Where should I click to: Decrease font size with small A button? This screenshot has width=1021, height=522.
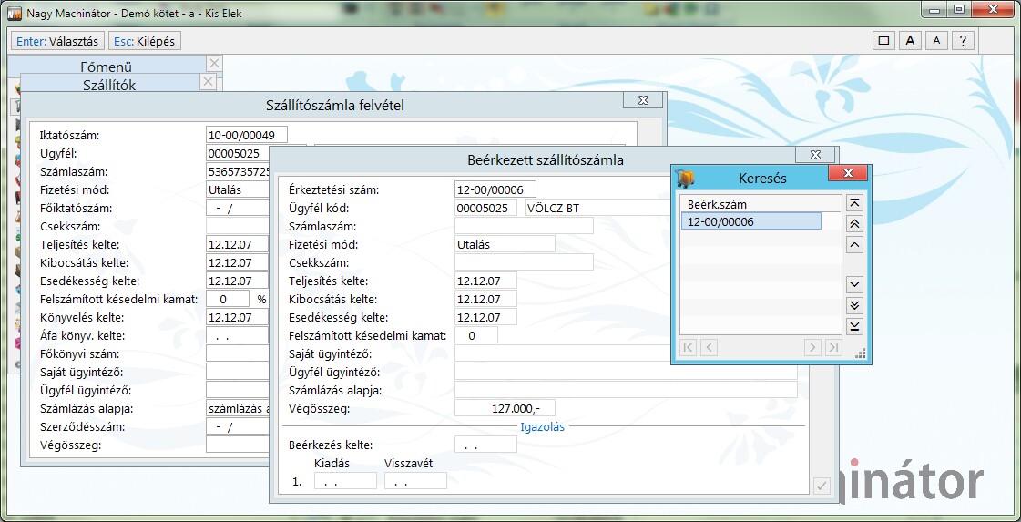click(x=936, y=40)
